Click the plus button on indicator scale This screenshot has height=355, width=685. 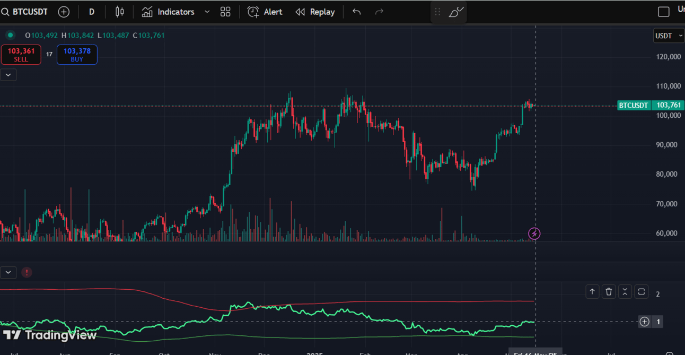click(644, 322)
